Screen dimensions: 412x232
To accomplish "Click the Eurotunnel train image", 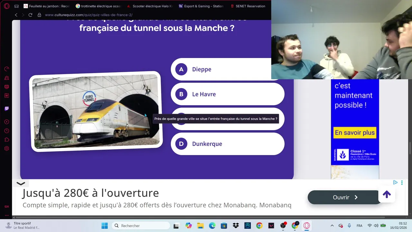I will tap(96, 111).
